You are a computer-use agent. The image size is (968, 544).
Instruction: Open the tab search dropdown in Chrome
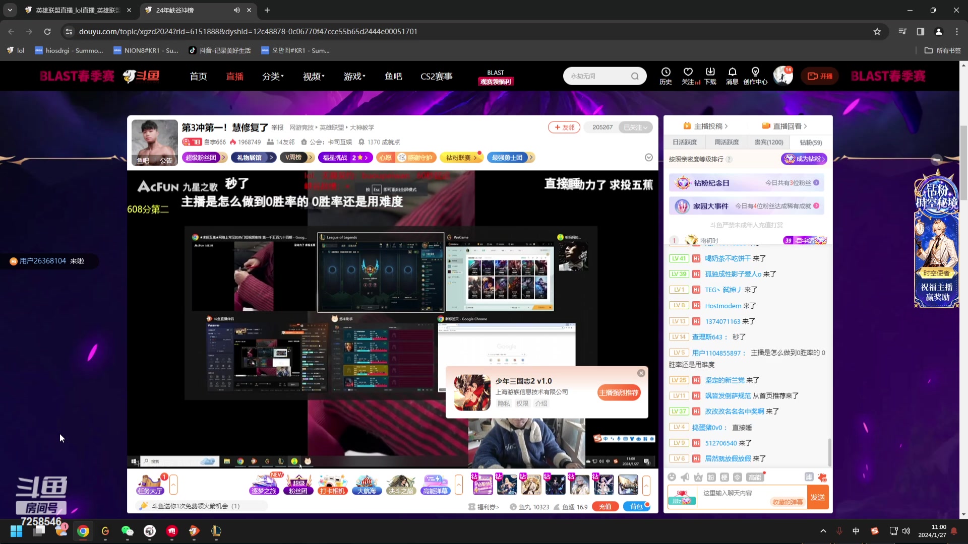pyautogui.click(x=10, y=10)
